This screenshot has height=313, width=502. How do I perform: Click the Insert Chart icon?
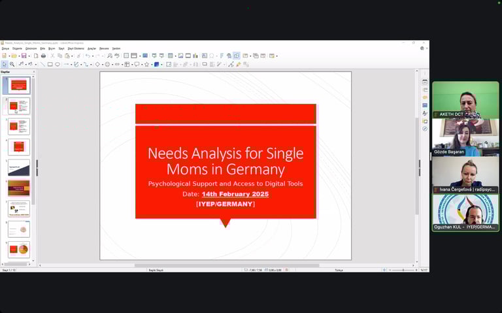point(195,56)
